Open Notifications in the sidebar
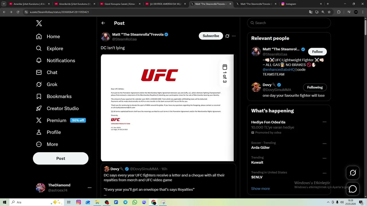Viewport: 367px width, 206px height. coord(55,61)
